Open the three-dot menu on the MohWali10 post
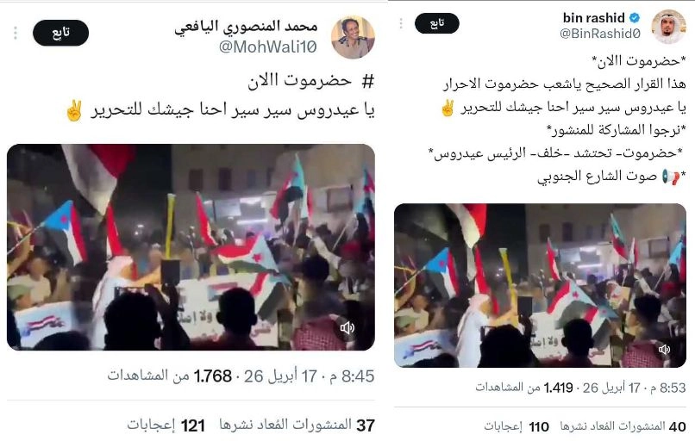Screen dimensions: 695x441 pos(16,33)
